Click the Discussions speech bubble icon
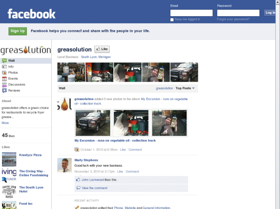The height and width of the screenshot is (209, 280). click(4, 85)
